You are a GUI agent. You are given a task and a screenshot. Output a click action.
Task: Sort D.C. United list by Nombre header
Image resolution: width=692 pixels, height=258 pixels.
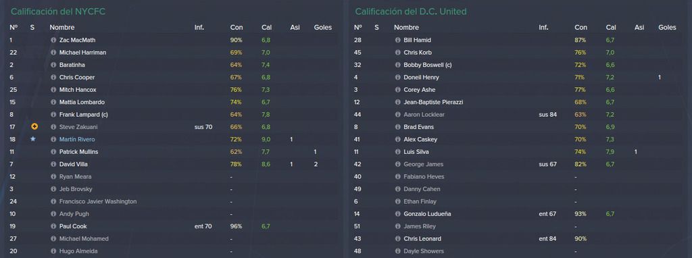coord(406,27)
